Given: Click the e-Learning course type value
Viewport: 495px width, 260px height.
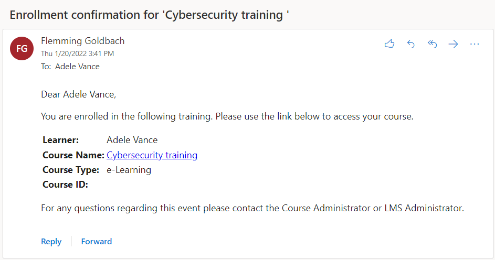Looking at the screenshot, I should point(129,170).
